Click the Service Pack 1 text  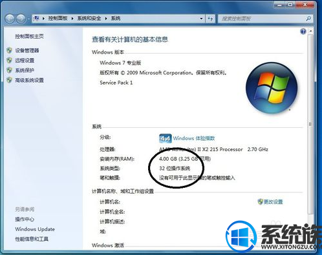[x=116, y=83]
